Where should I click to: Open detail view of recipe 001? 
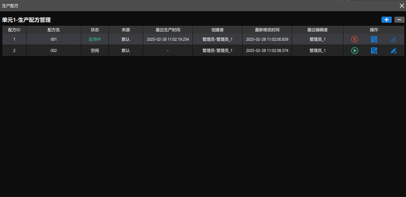(x=374, y=39)
